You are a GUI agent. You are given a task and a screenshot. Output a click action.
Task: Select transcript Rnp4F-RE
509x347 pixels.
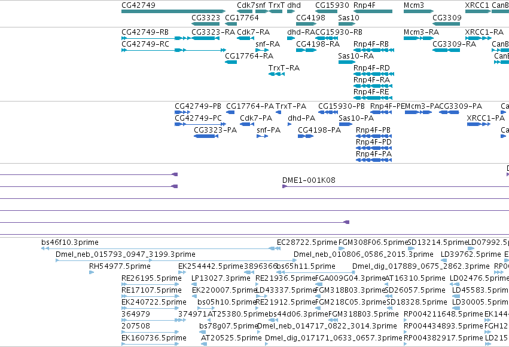click(371, 92)
